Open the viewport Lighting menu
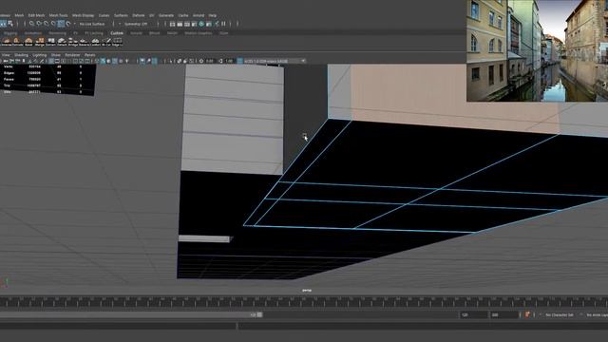The width and height of the screenshot is (608, 342). click(40, 55)
